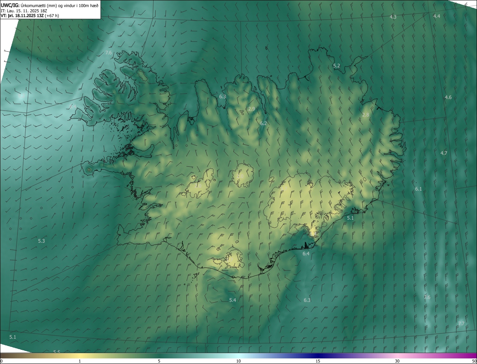Select the 2.8 value label in east Iceland
477x364 pixels.
(x=366, y=115)
